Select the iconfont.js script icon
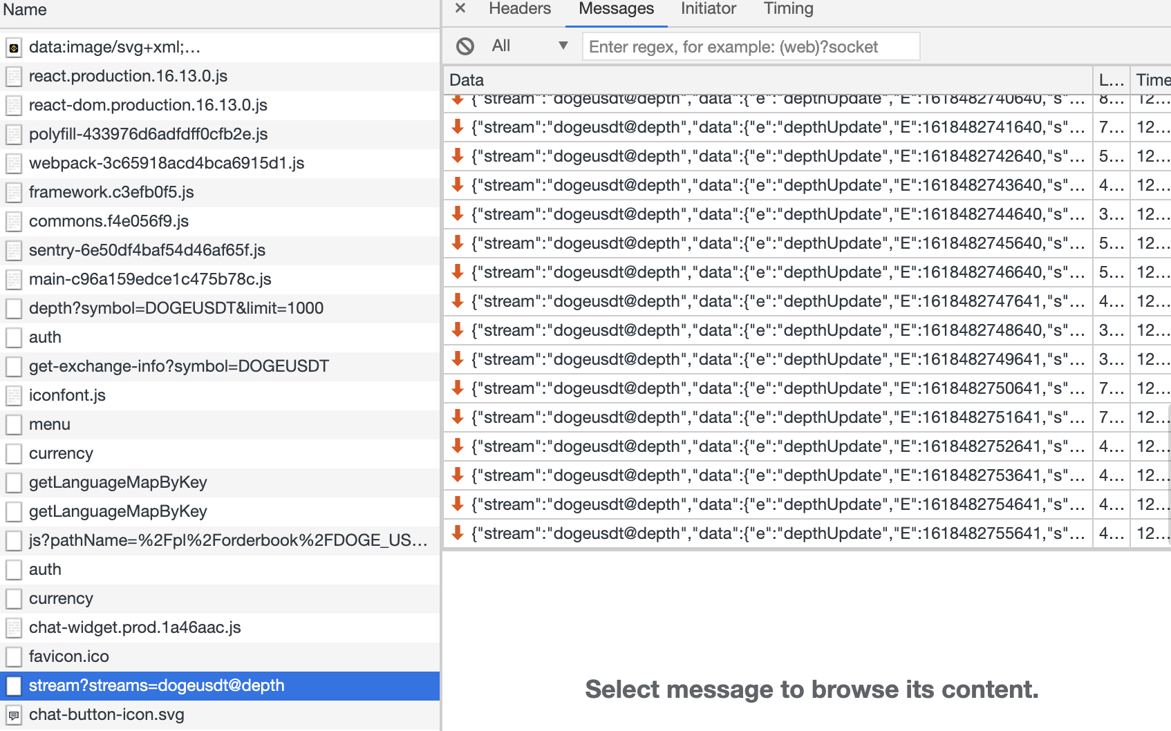Viewport: 1171px width, 731px height. (13, 396)
